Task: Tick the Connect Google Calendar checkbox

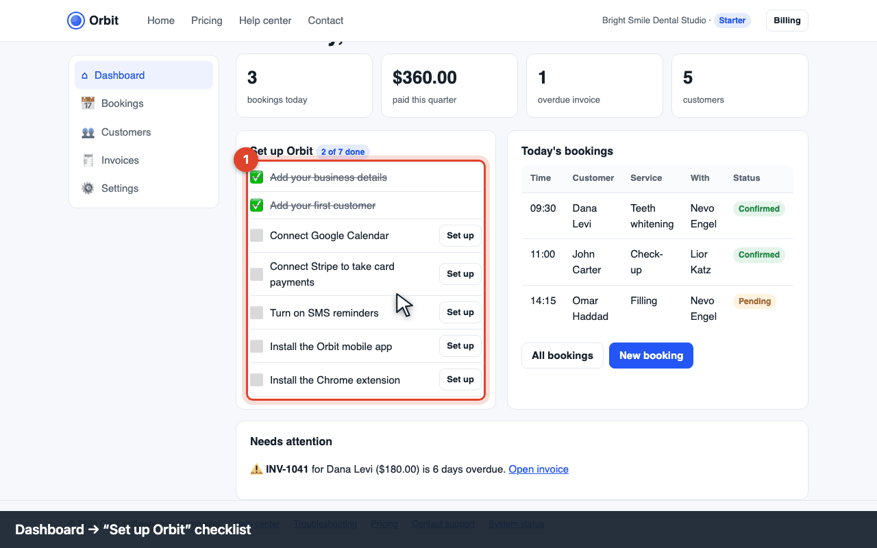Action: pos(256,236)
